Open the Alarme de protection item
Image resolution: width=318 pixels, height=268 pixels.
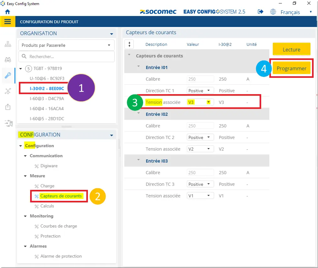[x=61, y=256]
